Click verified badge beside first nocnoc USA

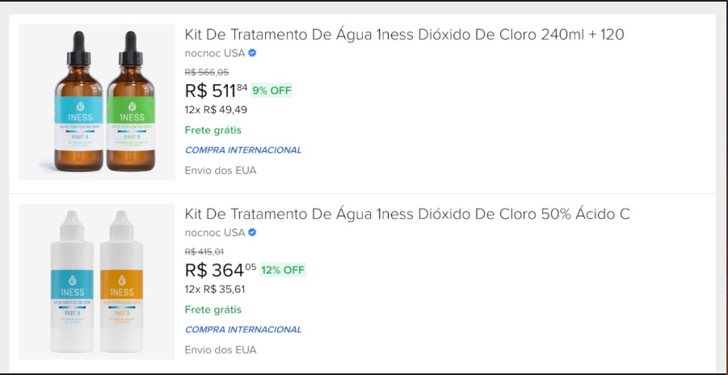coord(252,53)
